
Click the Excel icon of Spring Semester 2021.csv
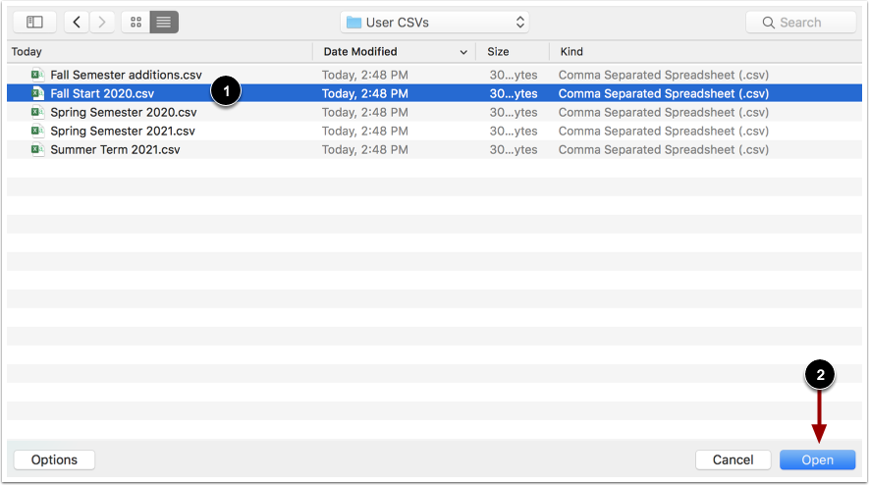[x=37, y=131]
